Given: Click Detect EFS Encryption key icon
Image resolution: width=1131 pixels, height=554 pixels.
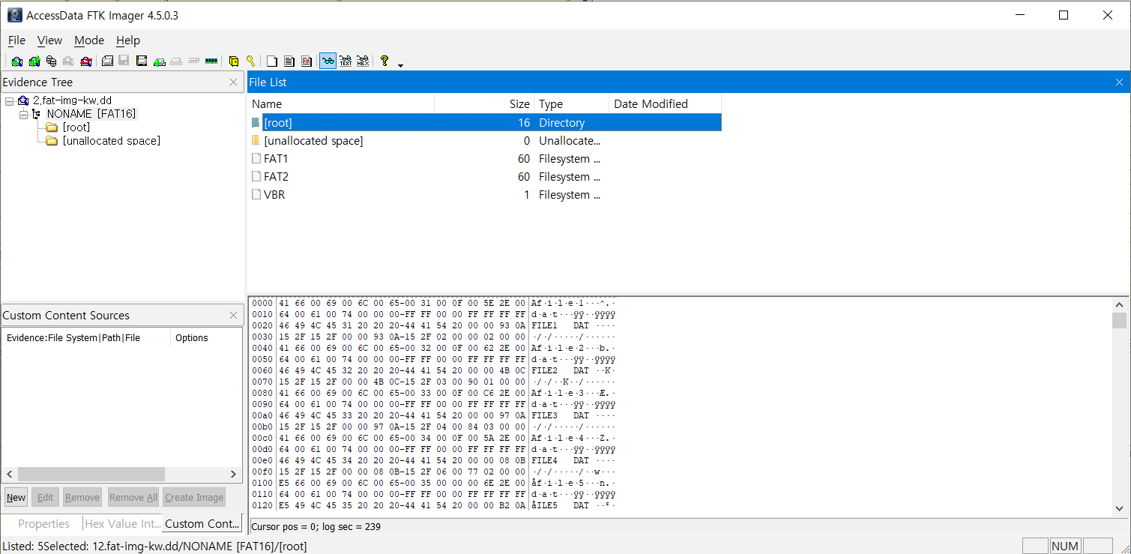Looking at the screenshot, I should coord(250,61).
